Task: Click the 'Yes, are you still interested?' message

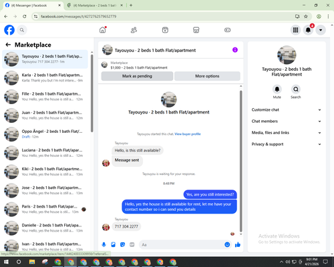Action: 210,194
